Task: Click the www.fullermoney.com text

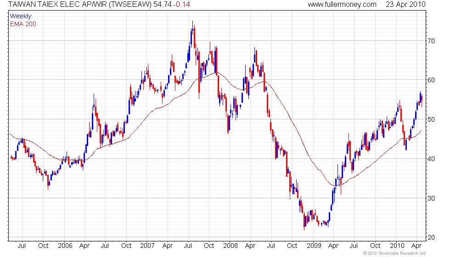Action: [342, 4]
